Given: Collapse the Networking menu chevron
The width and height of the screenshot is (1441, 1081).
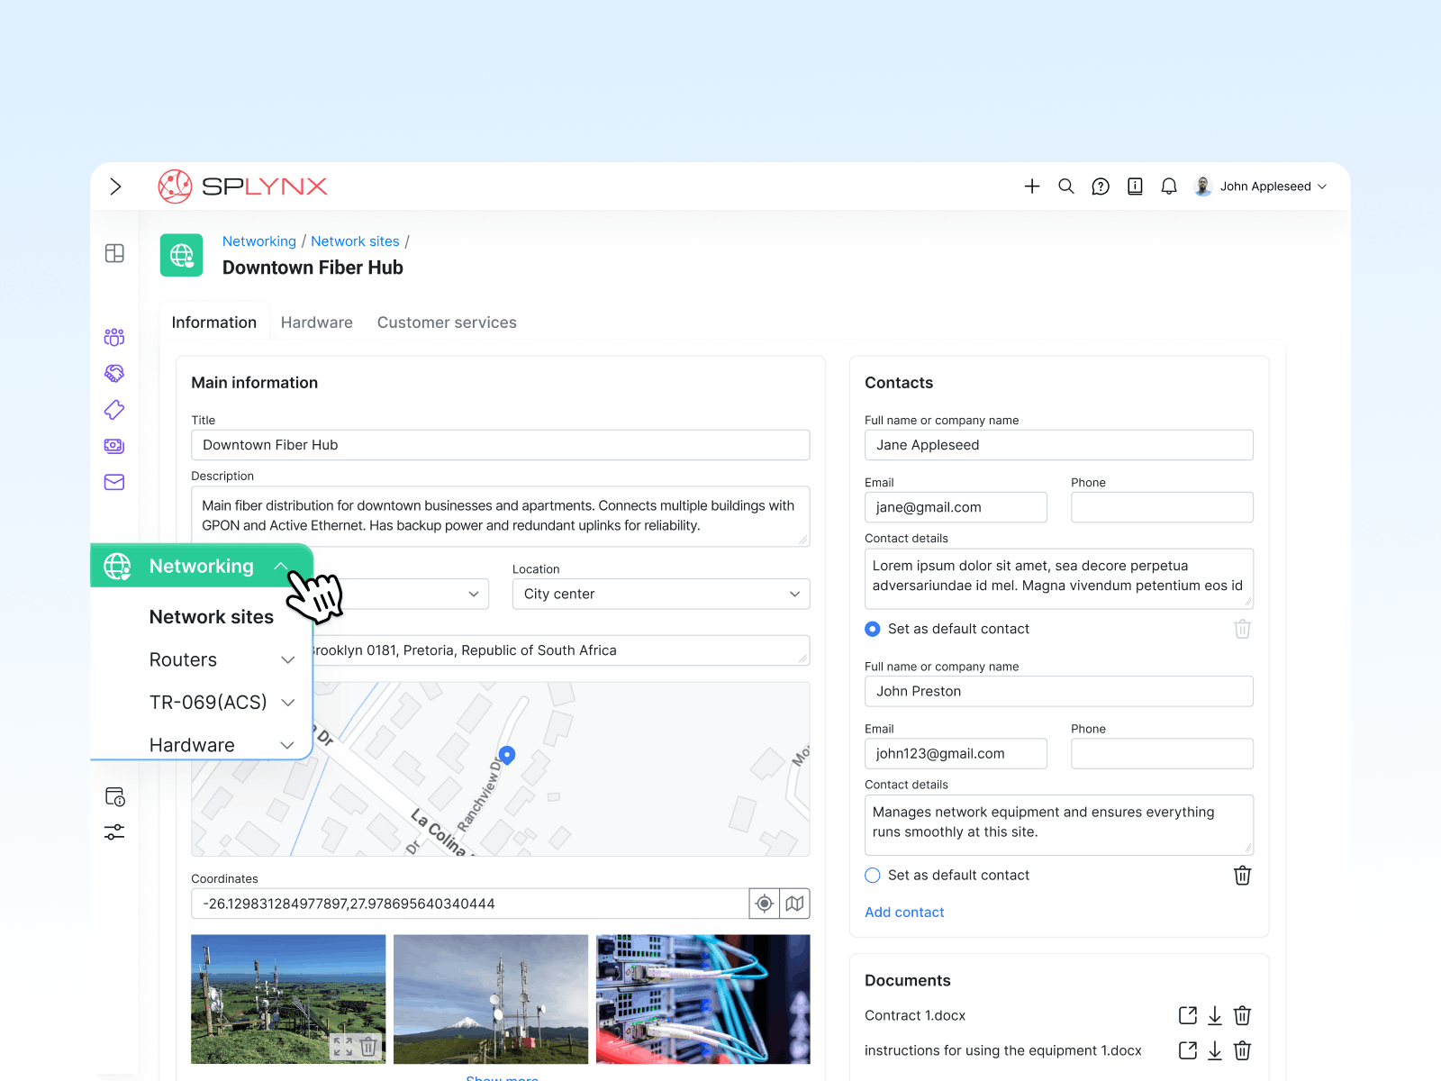Looking at the screenshot, I should [x=281, y=566].
